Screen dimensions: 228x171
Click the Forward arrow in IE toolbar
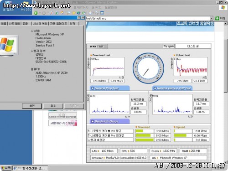point(44,13)
